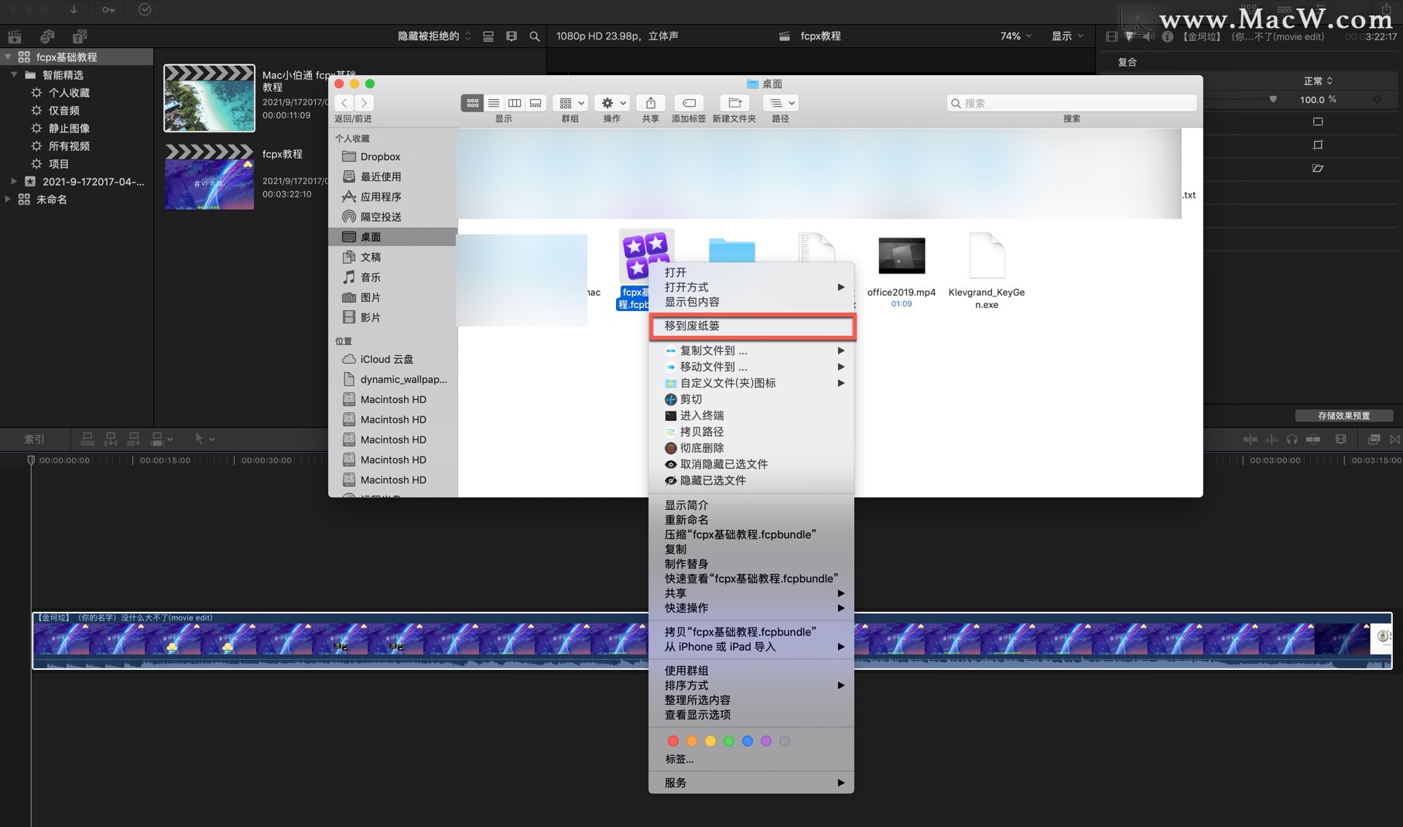This screenshot has height=827, width=1403.
Task: Choose 移到废纸篓 in context menu
Action: click(752, 326)
